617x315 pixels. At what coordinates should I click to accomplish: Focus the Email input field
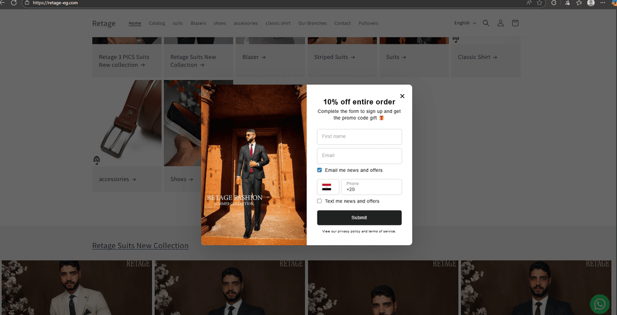click(x=359, y=156)
